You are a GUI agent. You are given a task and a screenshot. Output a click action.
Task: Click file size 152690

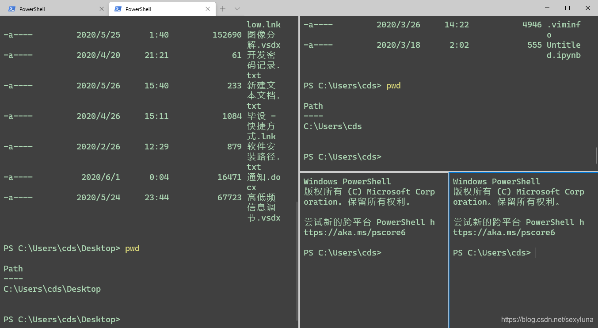[x=227, y=35]
